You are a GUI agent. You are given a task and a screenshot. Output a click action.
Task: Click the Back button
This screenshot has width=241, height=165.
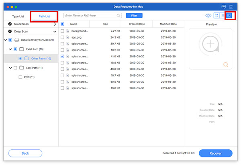pos(25,153)
